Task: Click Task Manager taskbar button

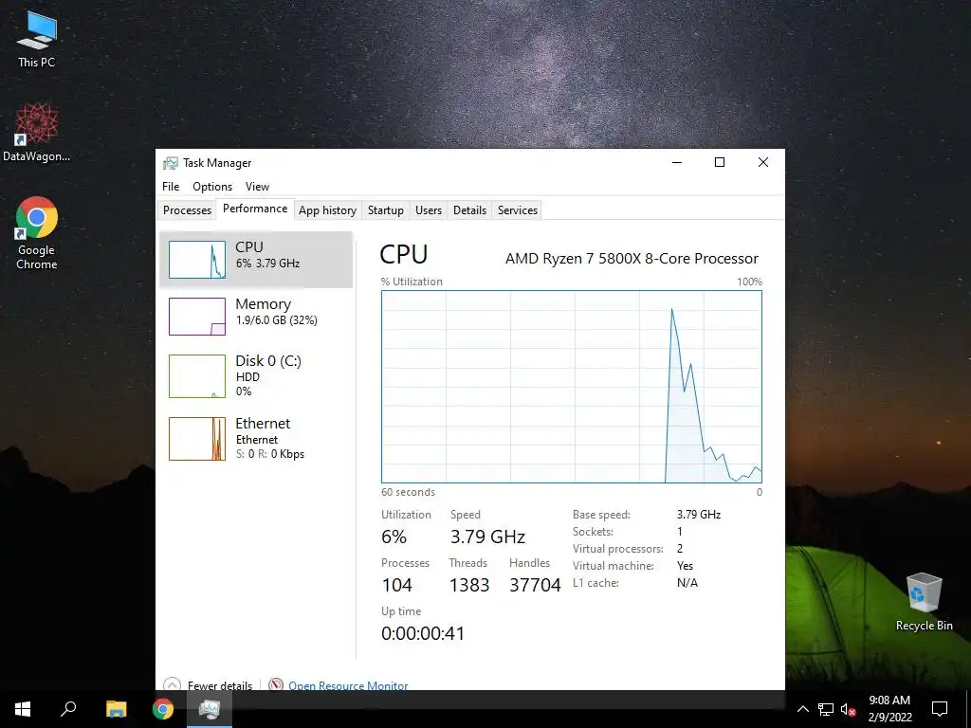Action: [x=210, y=709]
